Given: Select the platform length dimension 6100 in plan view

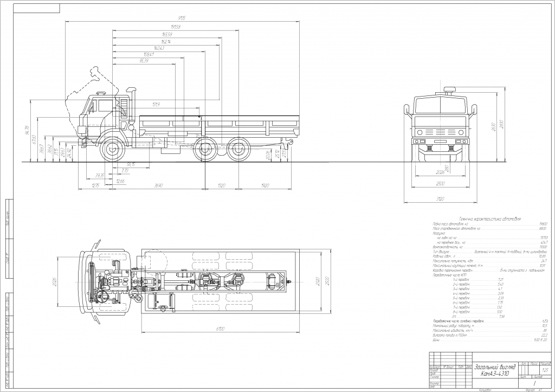Looking at the screenshot, I should tap(220, 329).
